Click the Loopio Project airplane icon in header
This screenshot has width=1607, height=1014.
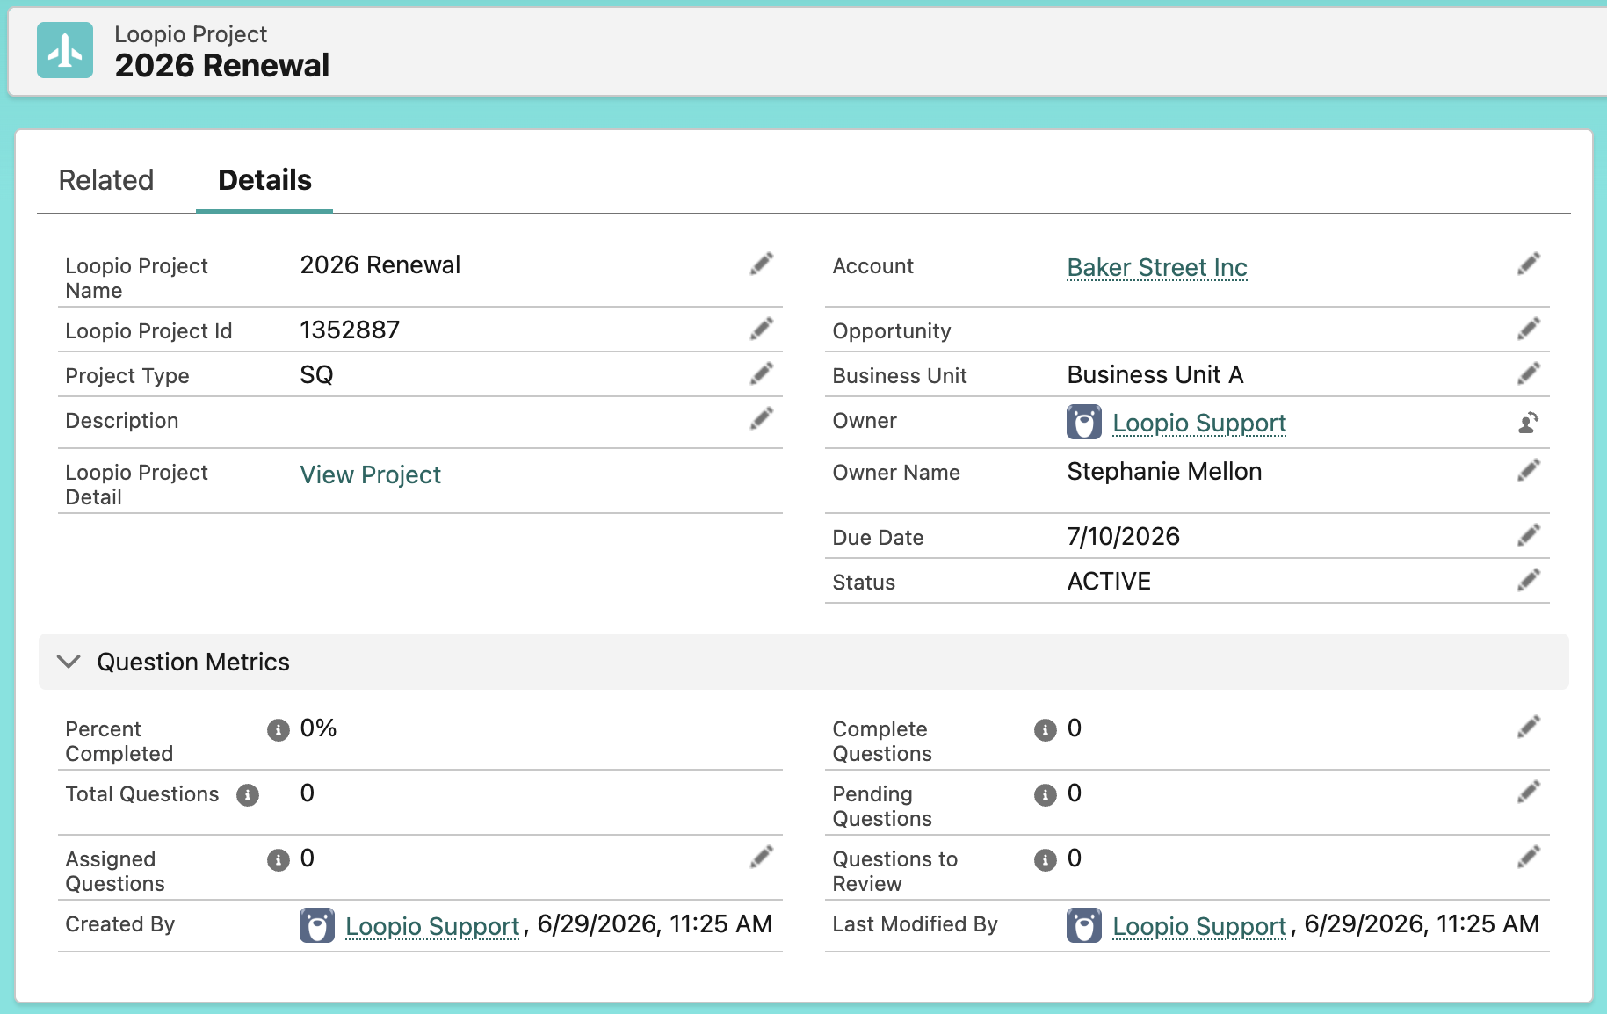coord(65,50)
